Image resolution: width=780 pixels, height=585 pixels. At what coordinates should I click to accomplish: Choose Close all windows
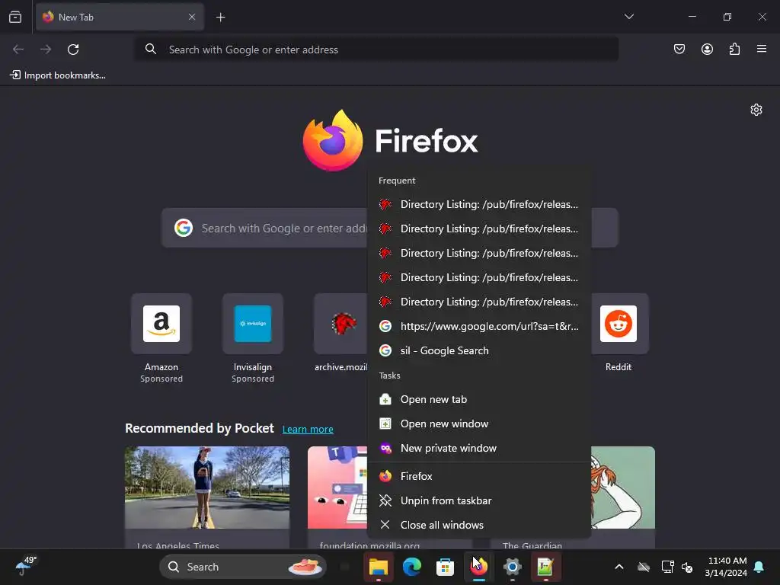[478, 525]
